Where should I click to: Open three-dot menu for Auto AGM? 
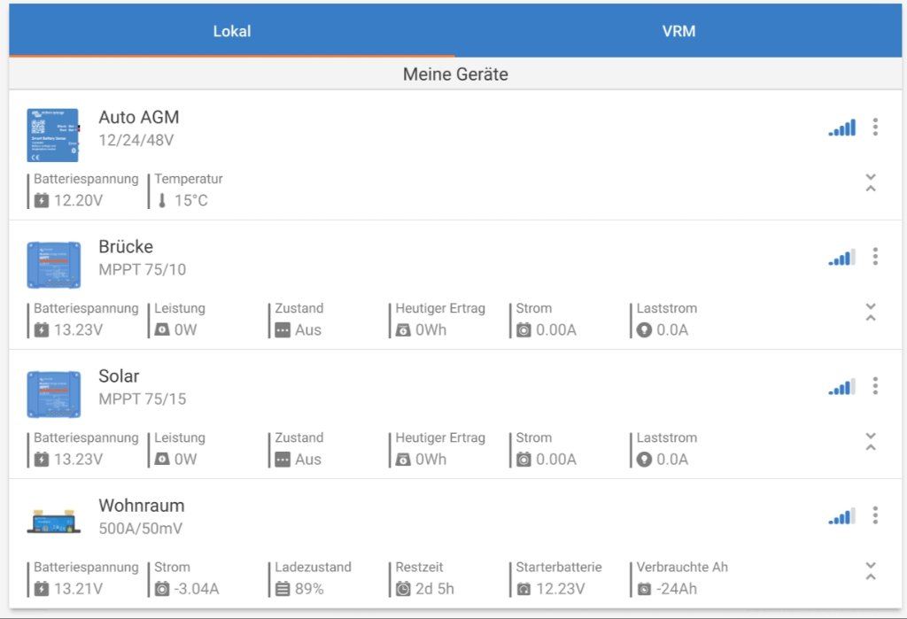coord(875,127)
